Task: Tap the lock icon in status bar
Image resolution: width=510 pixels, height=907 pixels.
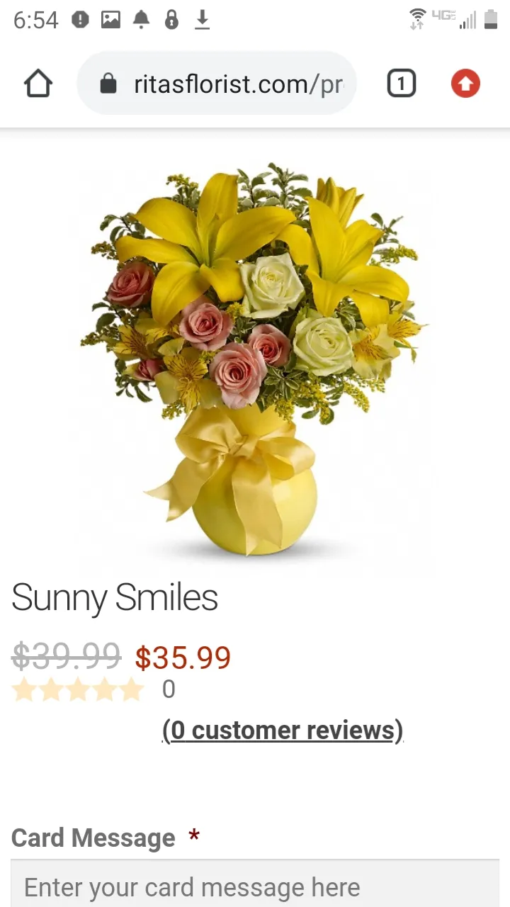Action: point(171,20)
